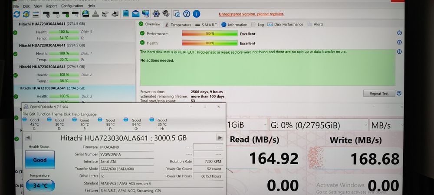Click the disk with magnifier icon
The width and height of the screenshot is (434, 195).
[75, 14]
